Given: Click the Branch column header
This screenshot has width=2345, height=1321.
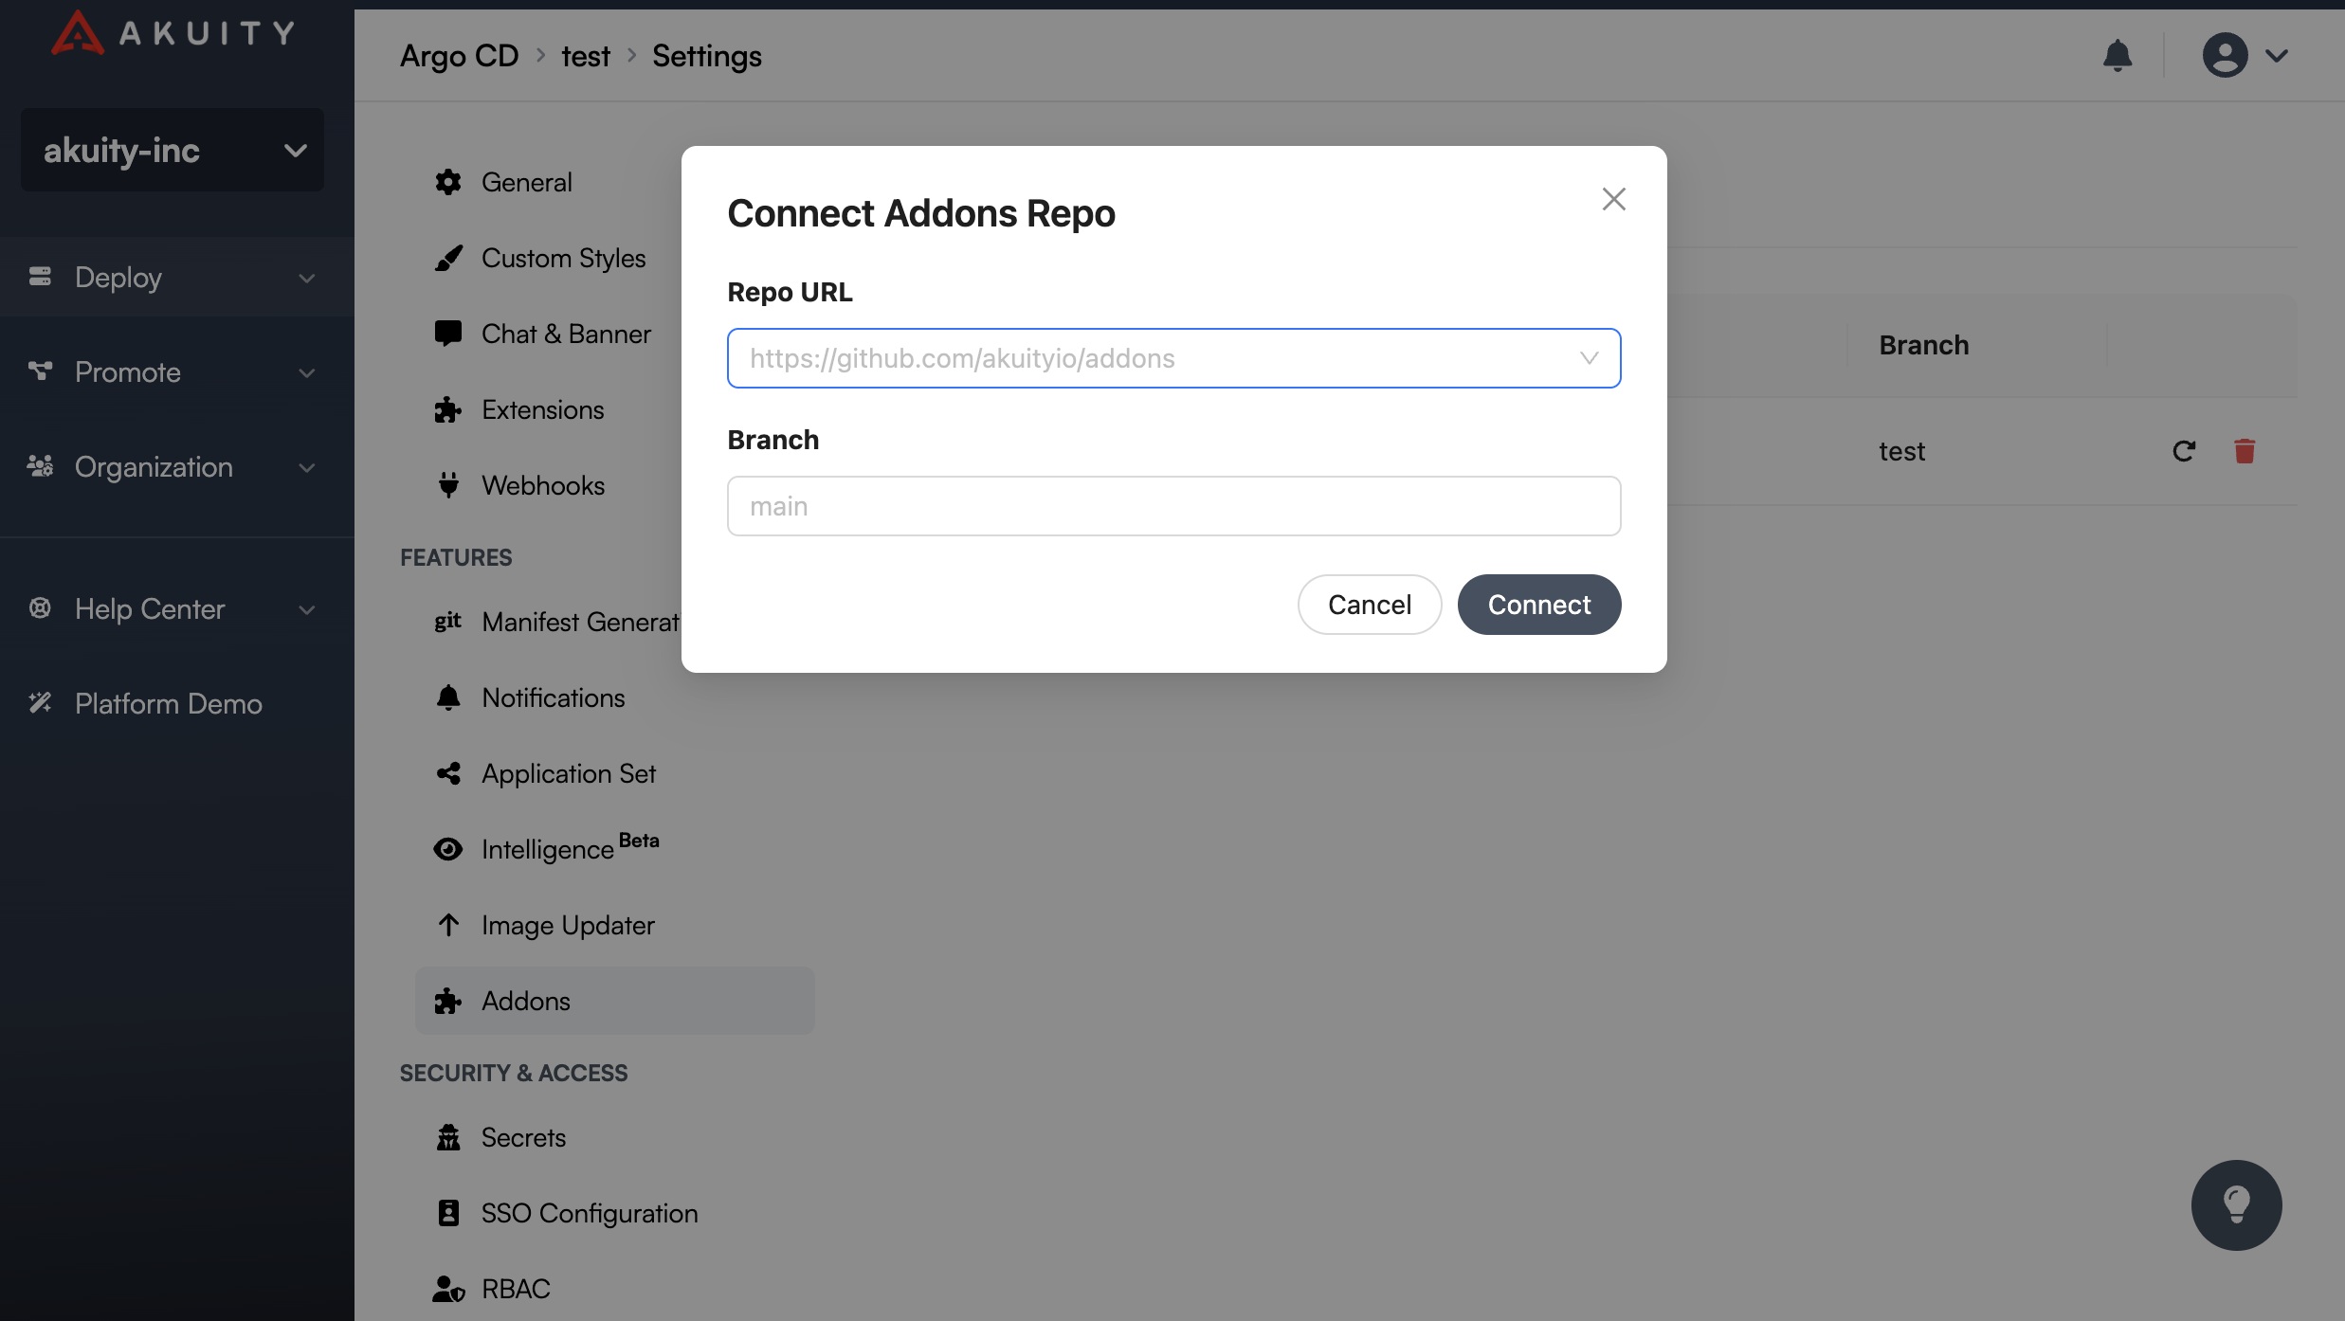Looking at the screenshot, I should (x=1923, y=345).
